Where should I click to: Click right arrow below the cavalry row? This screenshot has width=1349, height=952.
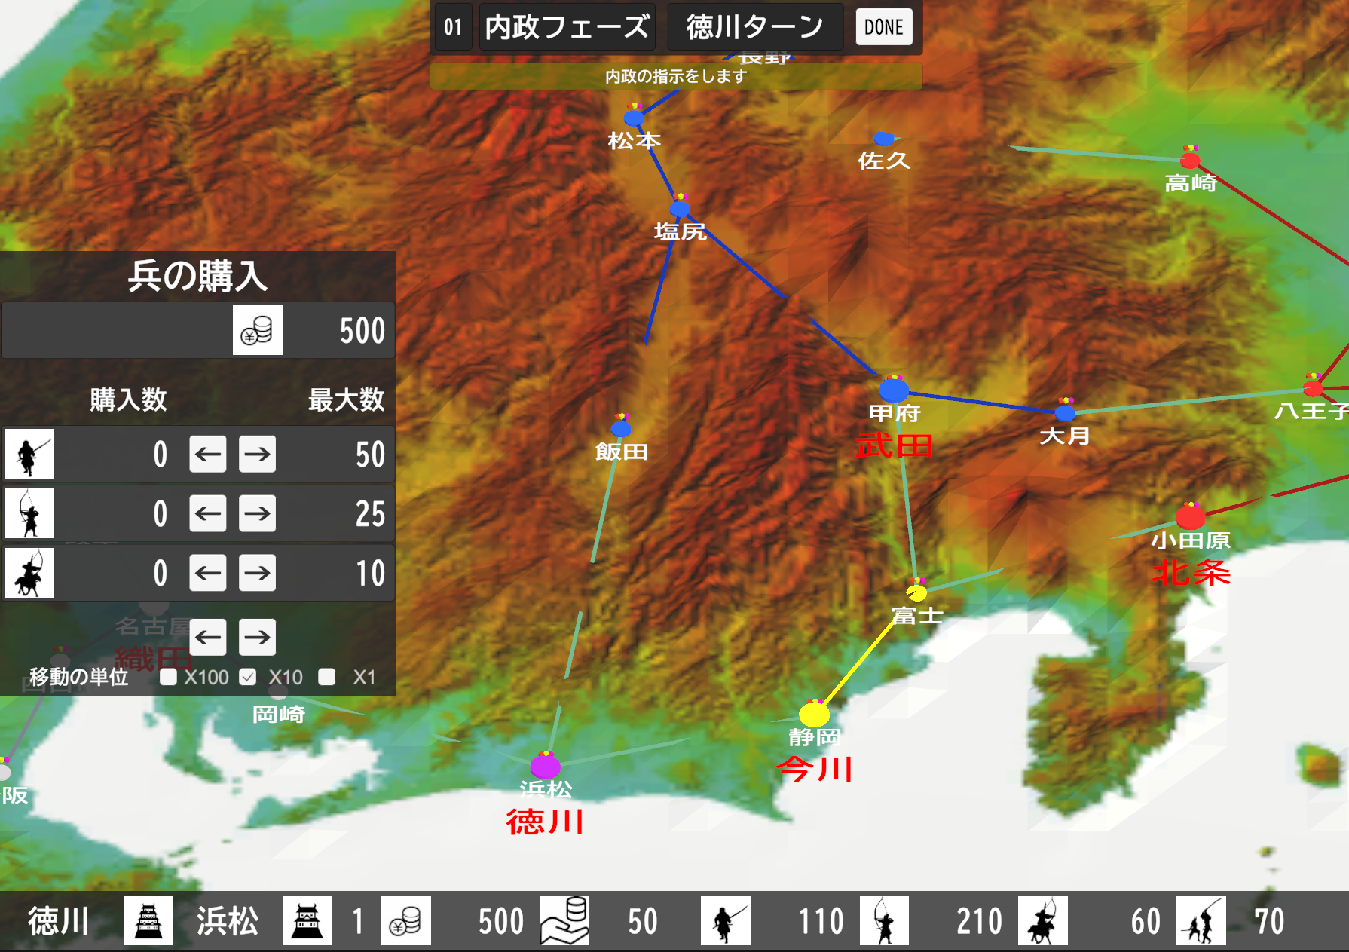pos(257,637)
